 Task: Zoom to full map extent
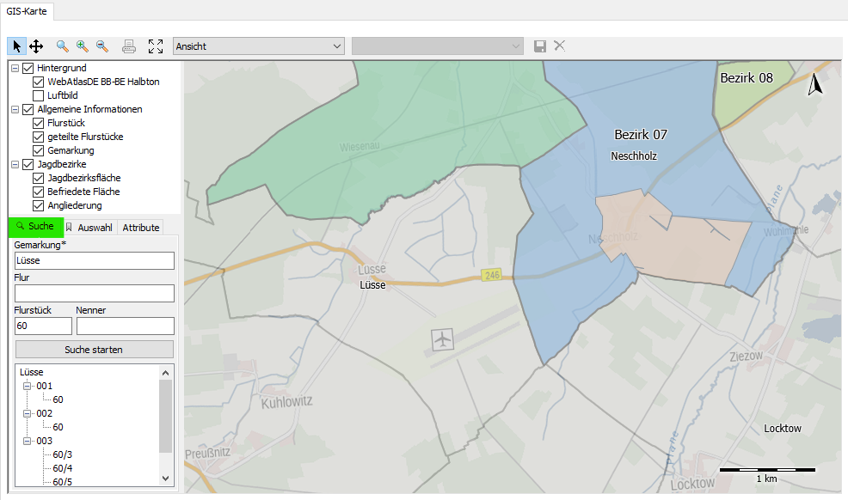coord(156,46)
